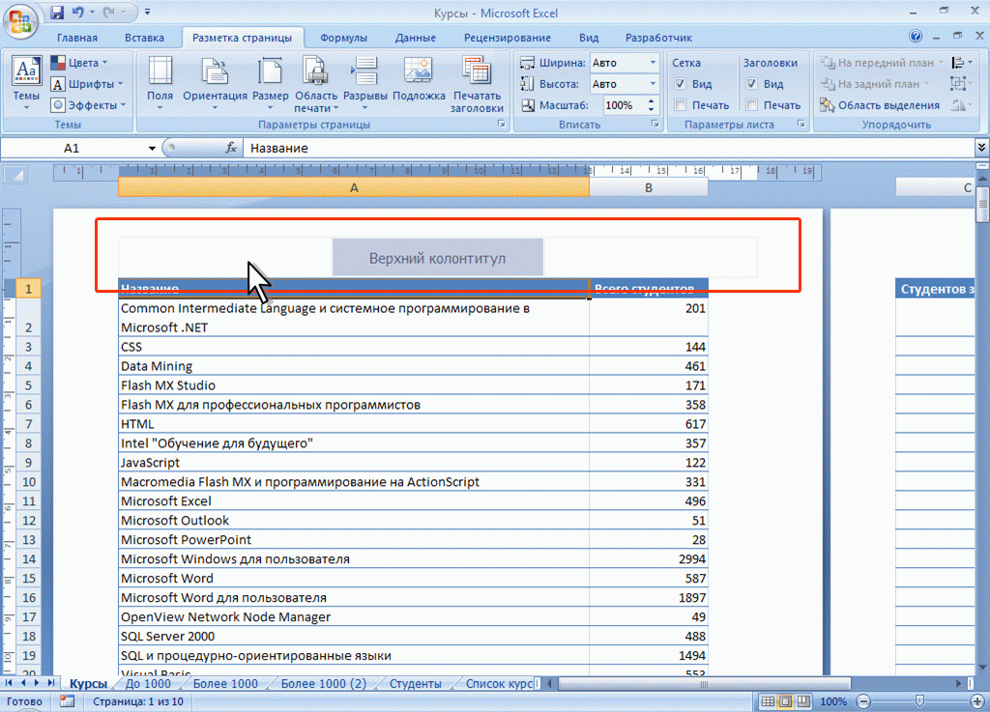The height and width of the screenshot is (712, 990).
Task: Click the Ориентация orientation button
Action: click(215, 83)
